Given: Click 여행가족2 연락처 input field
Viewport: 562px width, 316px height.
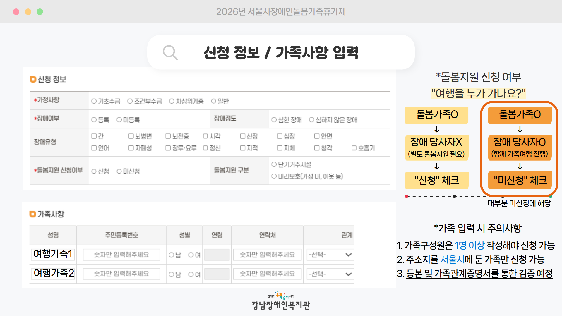Looking at the screenshot, I should [267, 274].
